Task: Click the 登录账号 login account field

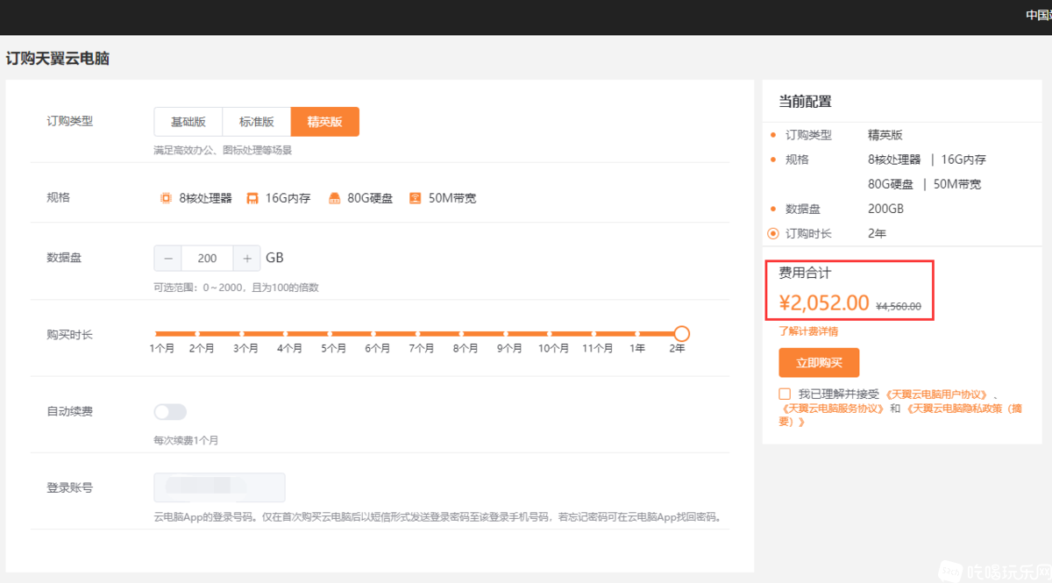Action: (x=219, y=488)
